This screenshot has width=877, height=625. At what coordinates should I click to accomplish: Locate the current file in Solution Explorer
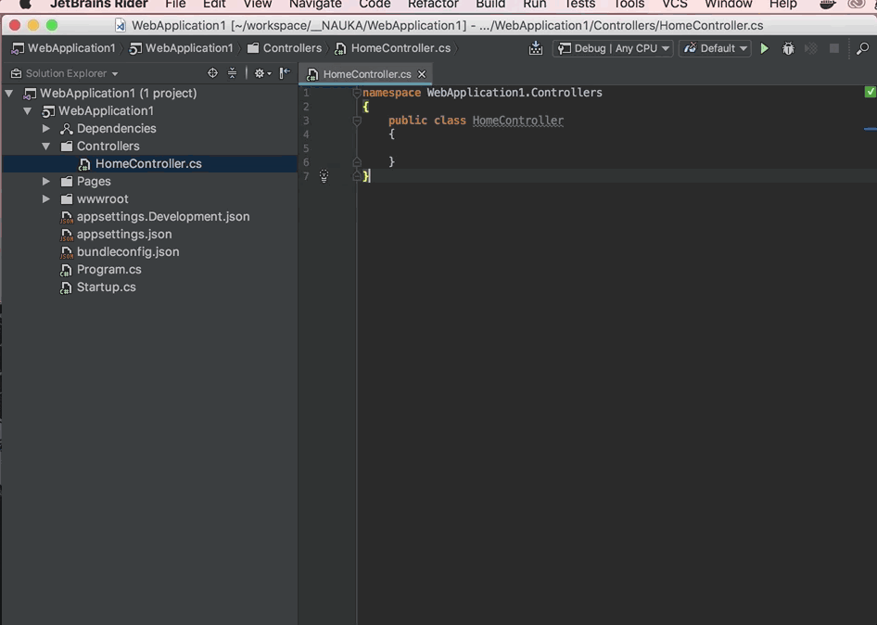pos(212,72)
